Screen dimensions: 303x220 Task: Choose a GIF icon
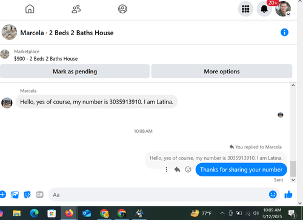pos(39,195)
